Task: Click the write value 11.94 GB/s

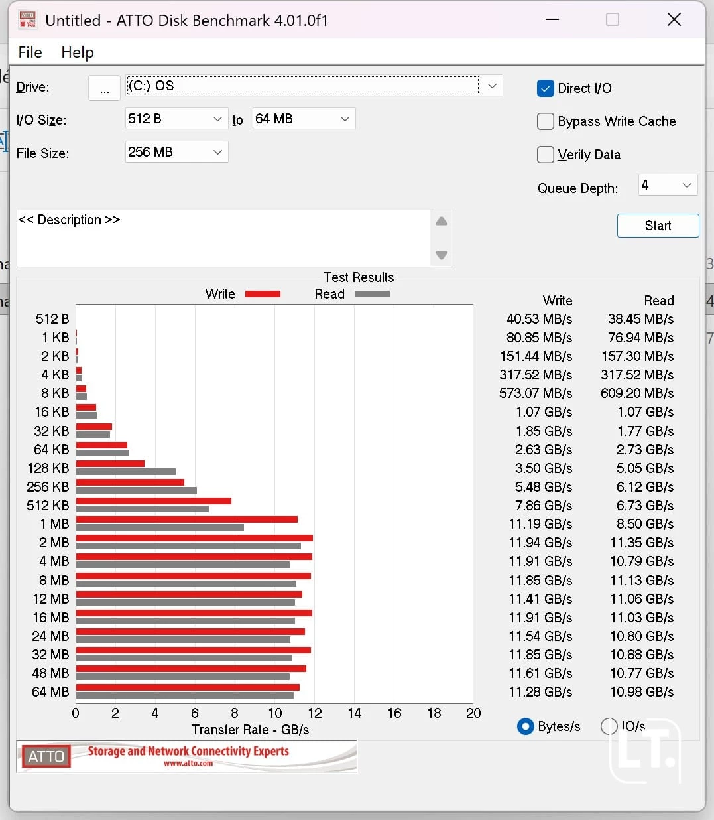Action: pos(540,543)
